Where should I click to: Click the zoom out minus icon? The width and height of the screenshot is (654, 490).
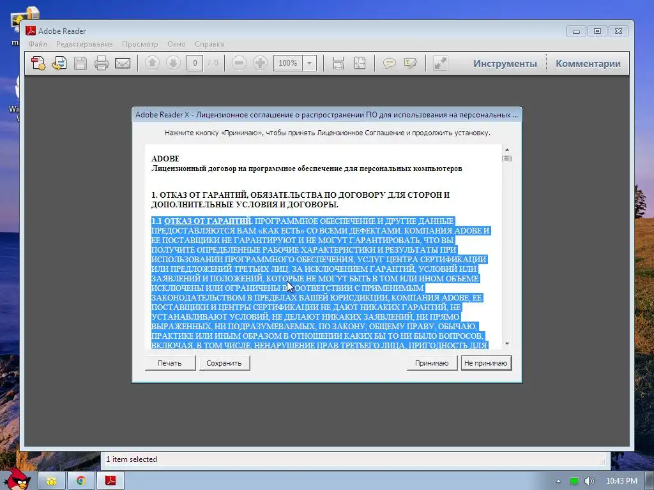click(239, 63)
